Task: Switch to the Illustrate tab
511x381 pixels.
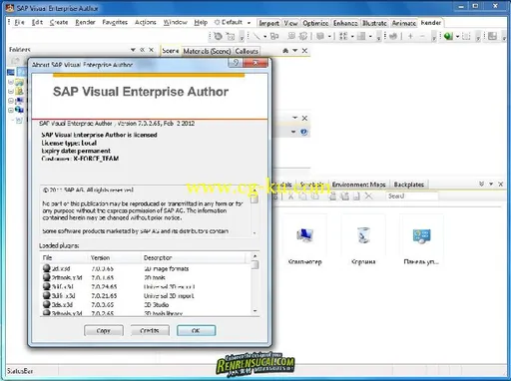Action: (x=374, y=23)
